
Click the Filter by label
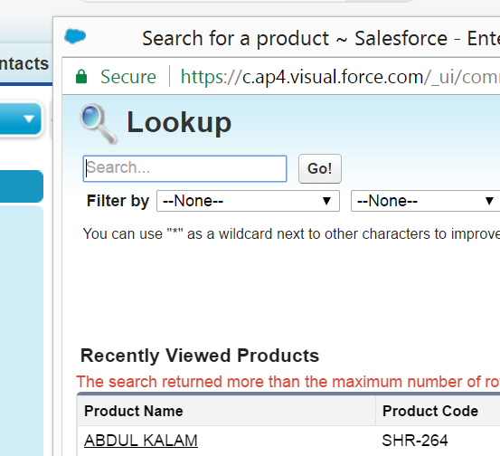point(118,201)
